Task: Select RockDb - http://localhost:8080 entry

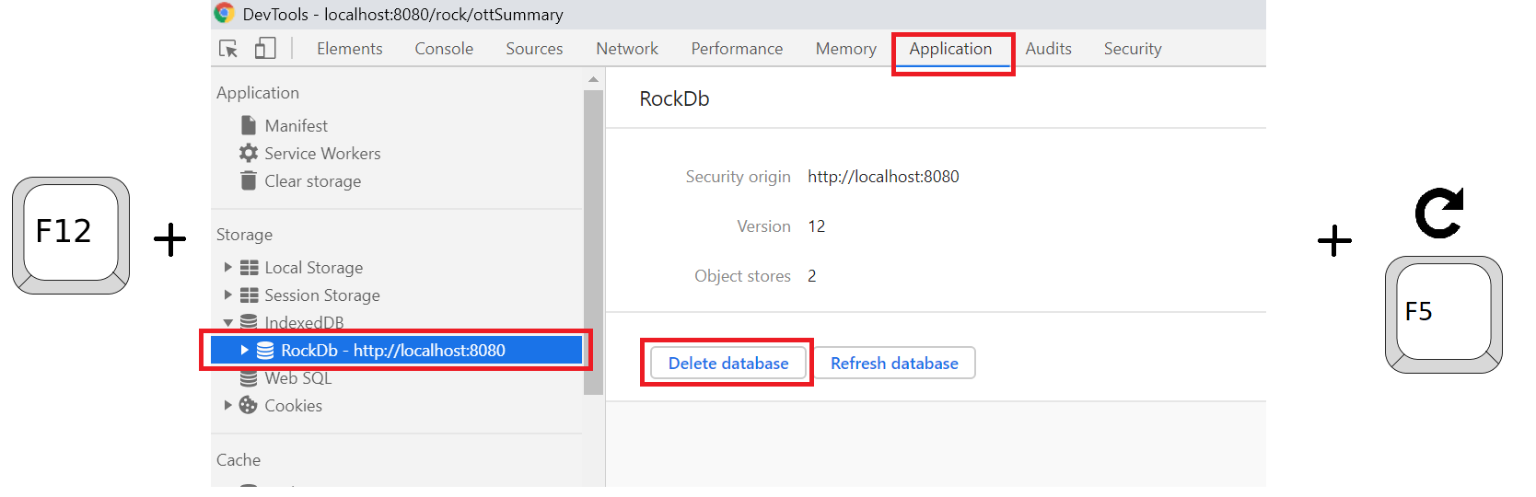Action: tap(392, 351)
